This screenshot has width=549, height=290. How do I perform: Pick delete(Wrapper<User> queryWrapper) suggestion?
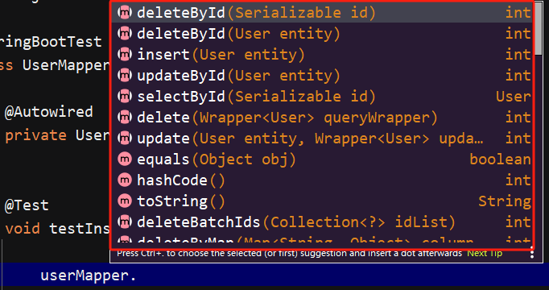pyautogui.click(x=322, y=118)
